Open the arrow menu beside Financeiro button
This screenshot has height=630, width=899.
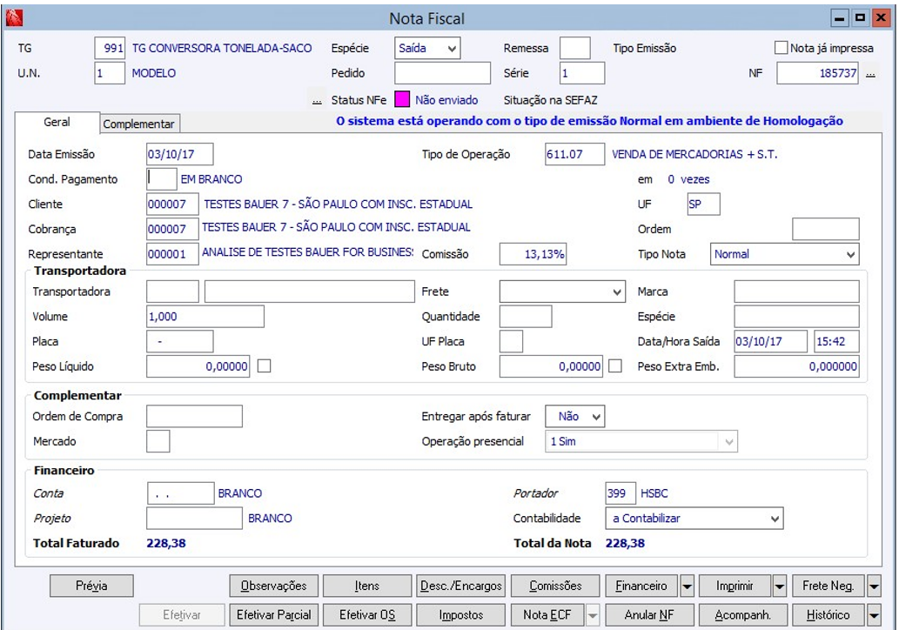click(687, 586)
